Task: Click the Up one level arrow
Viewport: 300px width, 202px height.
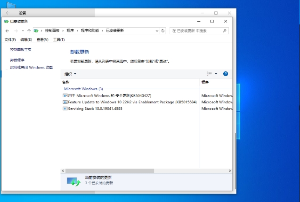Action: click(x=29, y=31)
